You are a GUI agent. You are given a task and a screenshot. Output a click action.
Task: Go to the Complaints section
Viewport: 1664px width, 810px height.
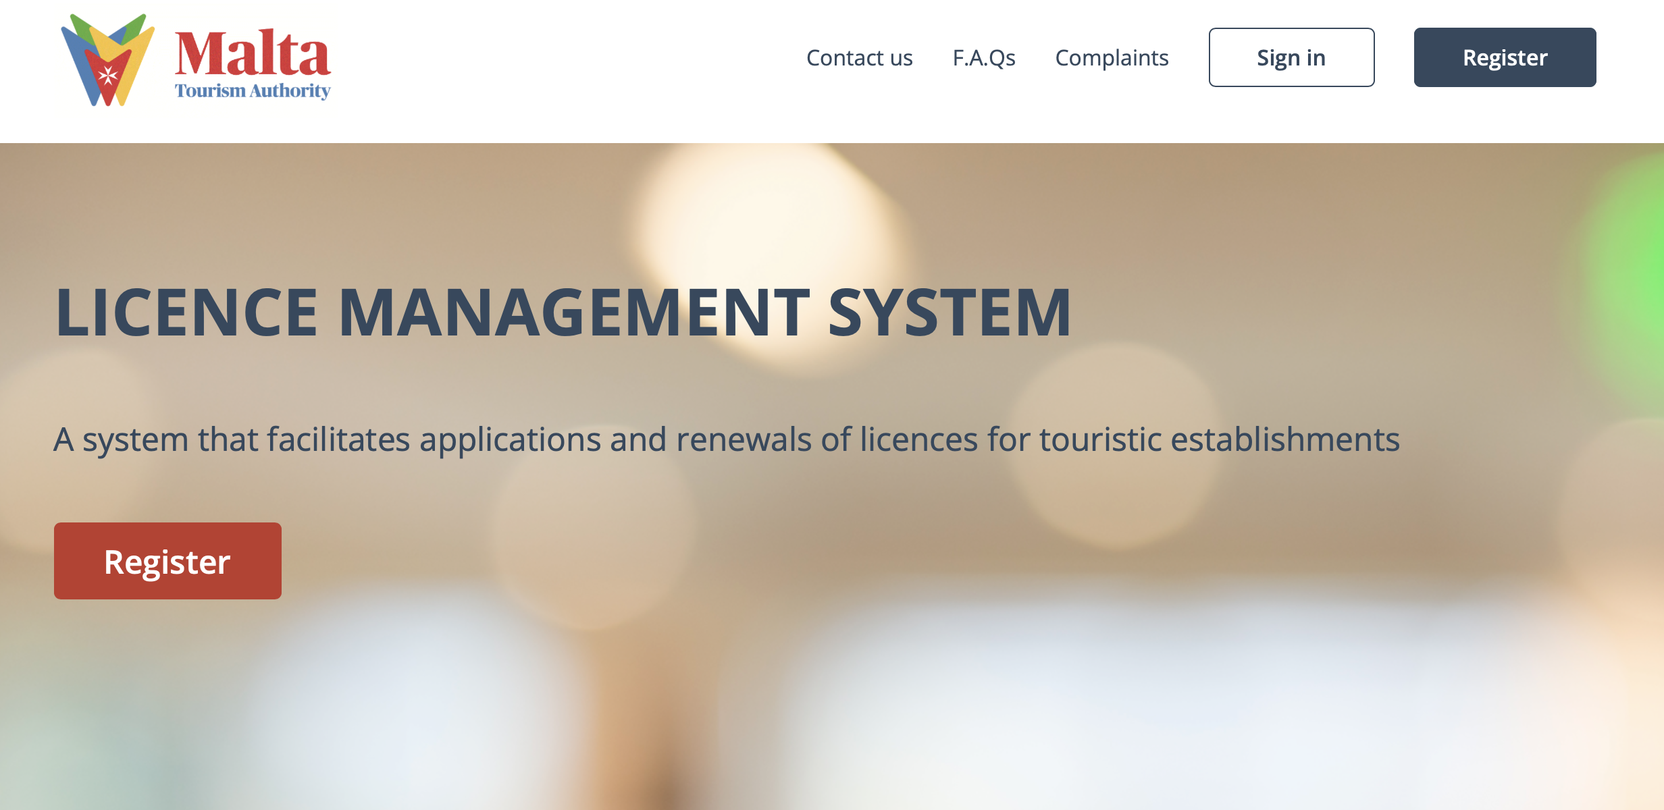[1112, 58]
